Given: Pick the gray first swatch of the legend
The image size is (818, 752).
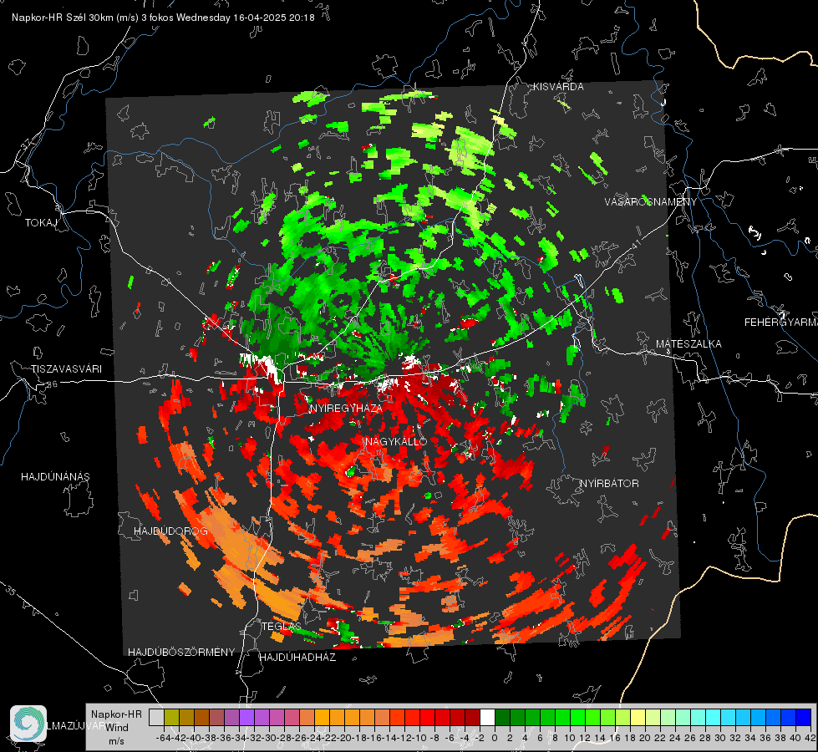Looking at the screenshot, I should coord(156,717).
